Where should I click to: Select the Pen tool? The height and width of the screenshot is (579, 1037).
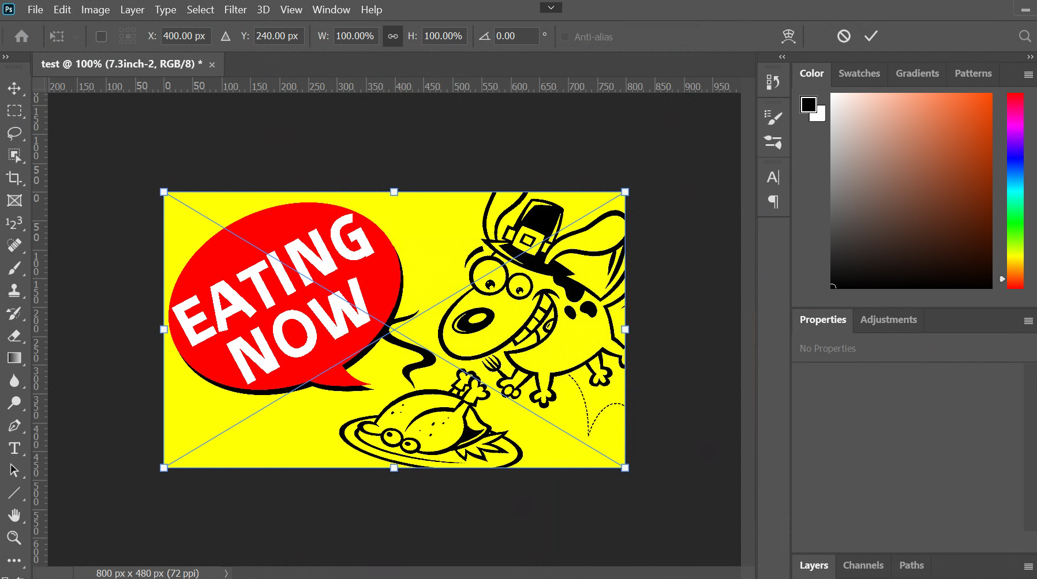[x=14, y=426]
